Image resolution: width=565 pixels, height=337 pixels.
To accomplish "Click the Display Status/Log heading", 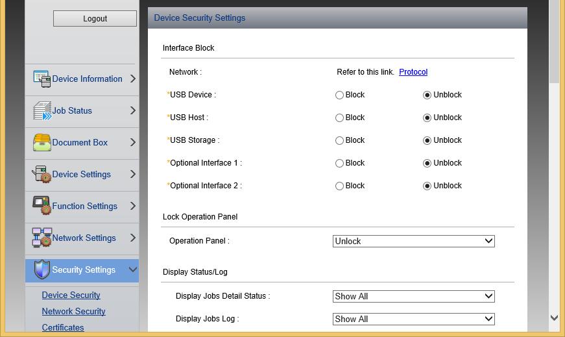I will tap(195, 272).
